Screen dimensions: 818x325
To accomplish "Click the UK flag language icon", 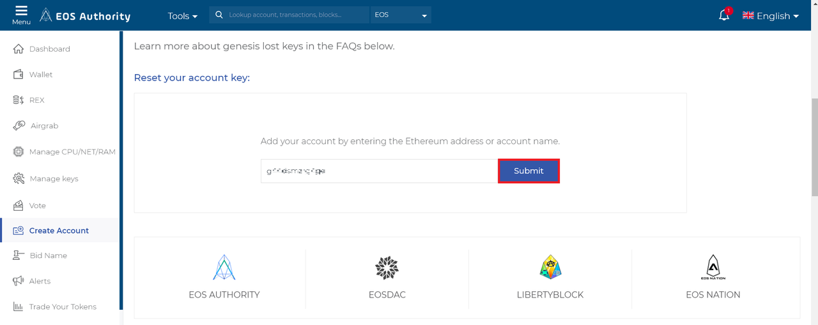I will point(748,15).
